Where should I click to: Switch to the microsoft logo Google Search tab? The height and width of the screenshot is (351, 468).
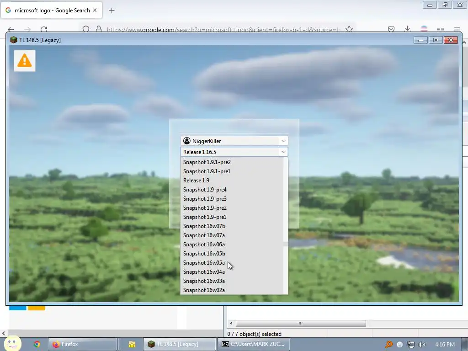(x=51, y=10)
